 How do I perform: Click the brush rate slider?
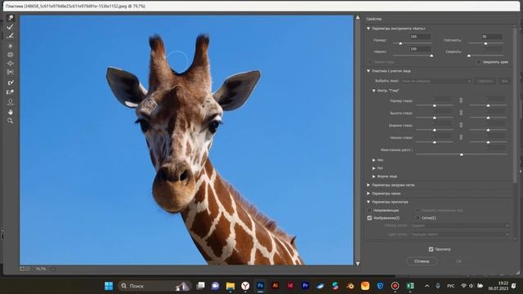485,56
